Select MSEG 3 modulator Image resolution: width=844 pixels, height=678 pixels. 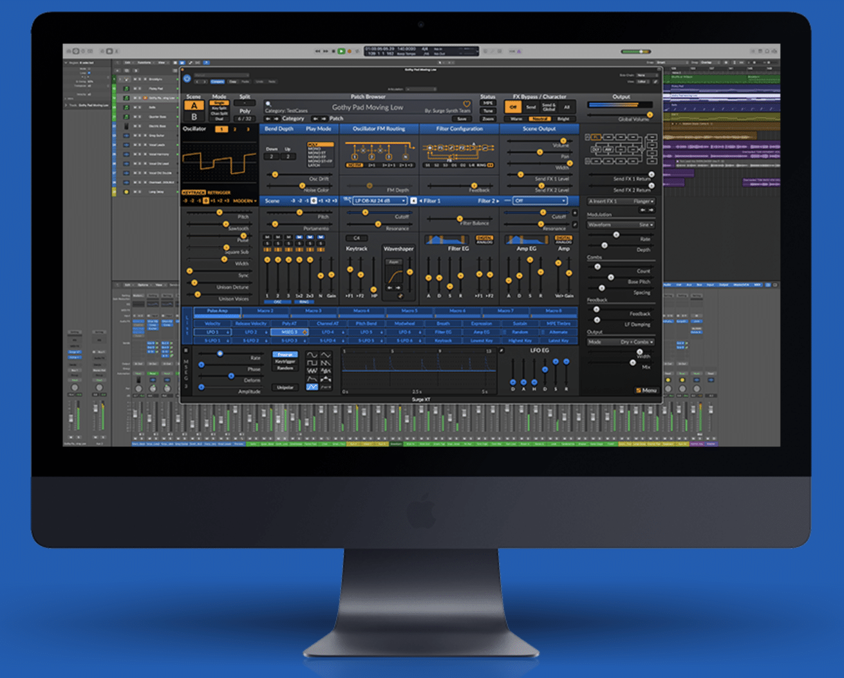290,332
